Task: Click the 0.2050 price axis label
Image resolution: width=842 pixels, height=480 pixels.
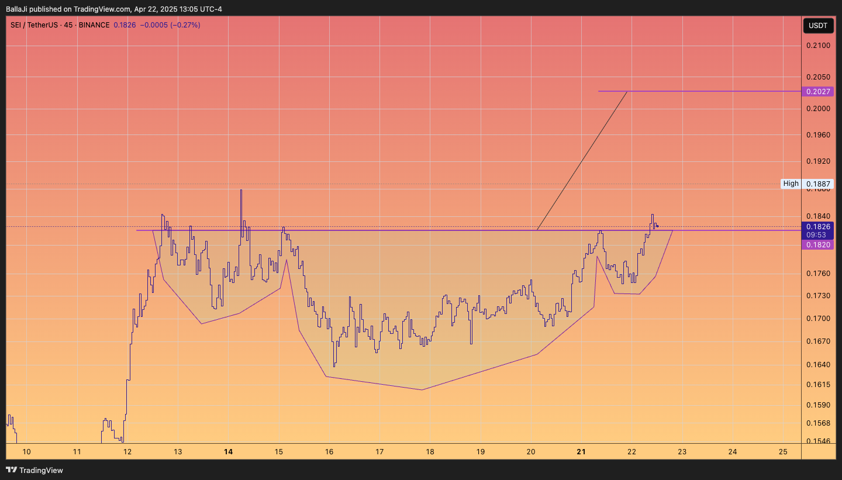Action: click(x=818, y=77)
